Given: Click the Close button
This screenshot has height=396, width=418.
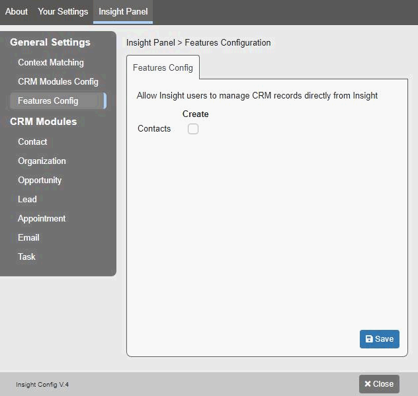Looking at the screenshot, I should pos(379,384).
